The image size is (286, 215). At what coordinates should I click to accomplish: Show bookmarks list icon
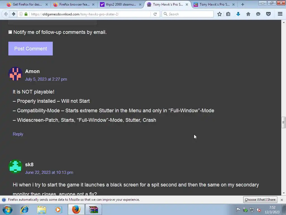[228, 14]
